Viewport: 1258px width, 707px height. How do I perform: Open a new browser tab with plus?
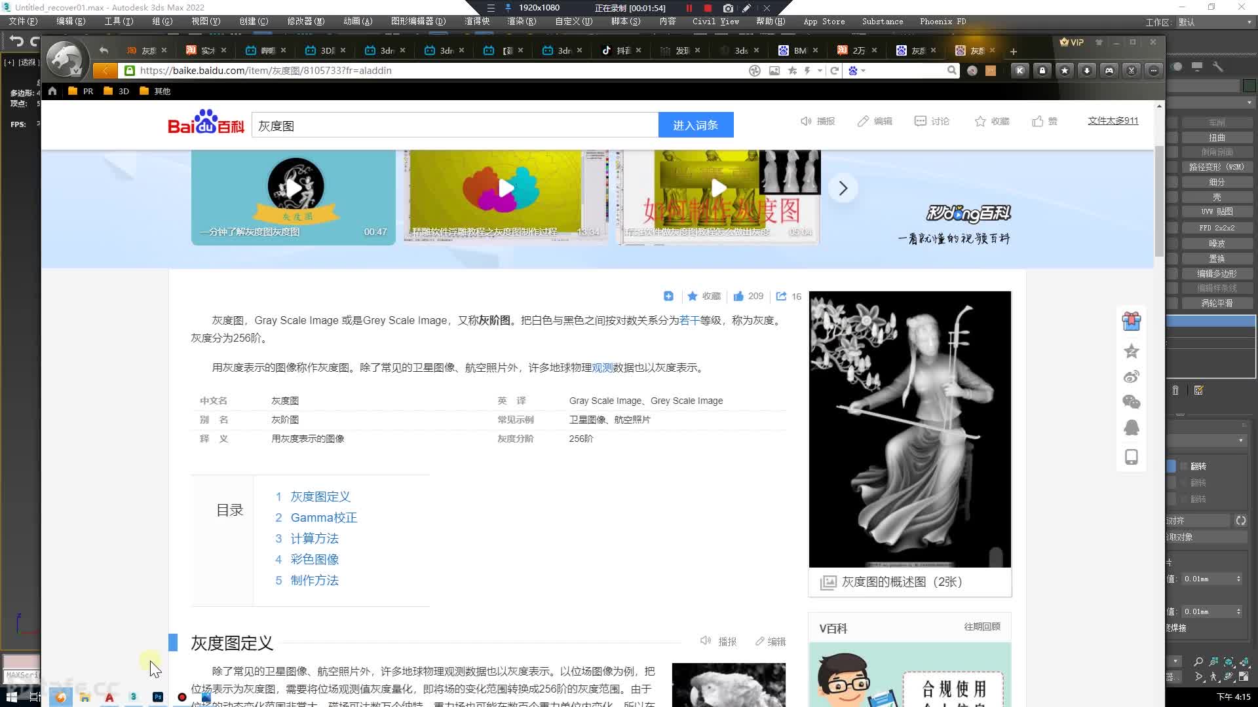point(1013,52)
